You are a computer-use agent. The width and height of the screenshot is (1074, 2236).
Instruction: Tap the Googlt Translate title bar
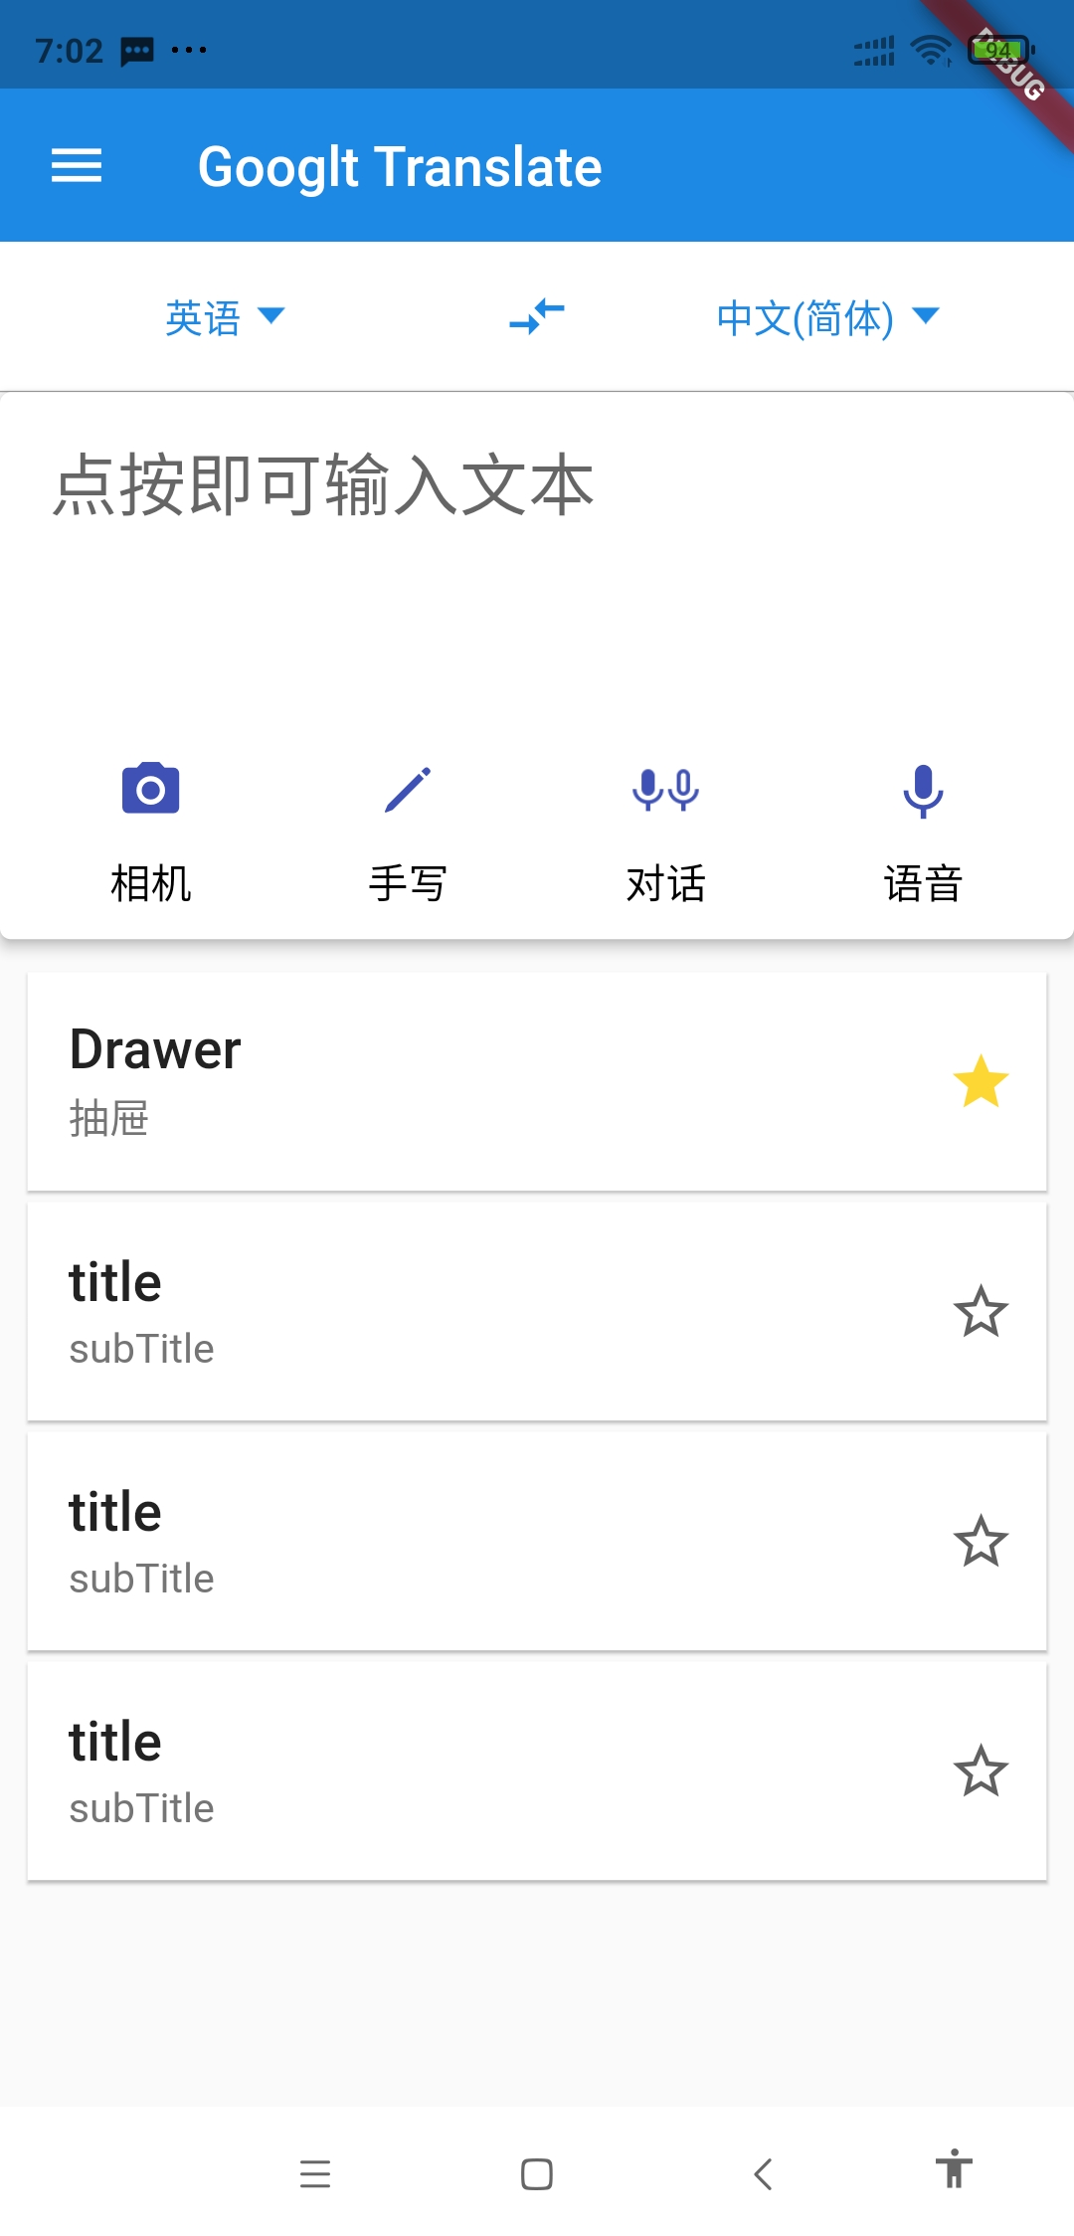399,166
